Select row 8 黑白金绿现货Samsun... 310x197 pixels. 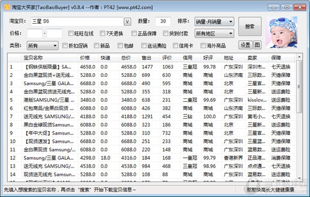pyautogui.click(x=152, y=125)
